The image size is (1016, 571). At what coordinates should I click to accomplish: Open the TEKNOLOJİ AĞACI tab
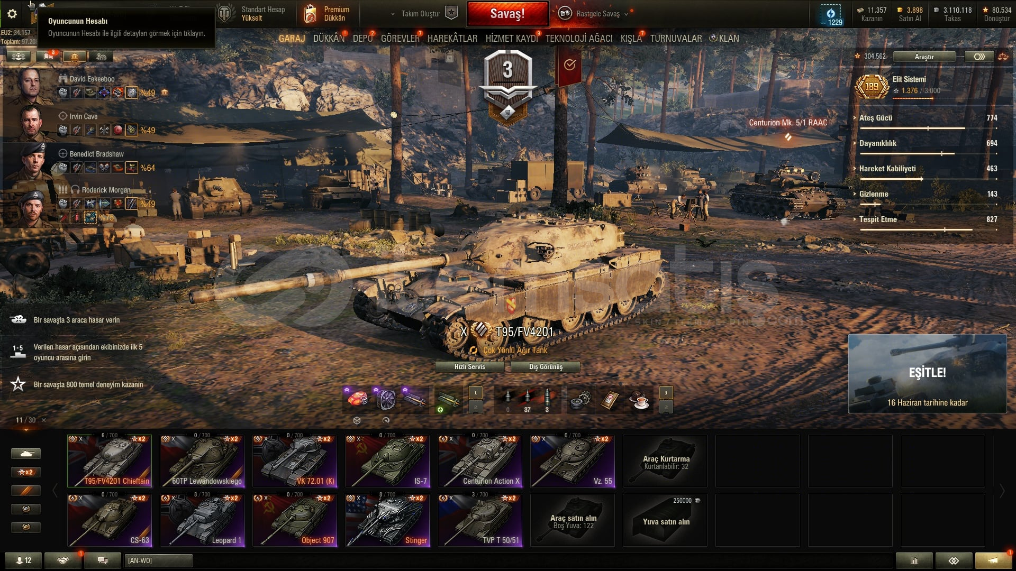(579, 39)
